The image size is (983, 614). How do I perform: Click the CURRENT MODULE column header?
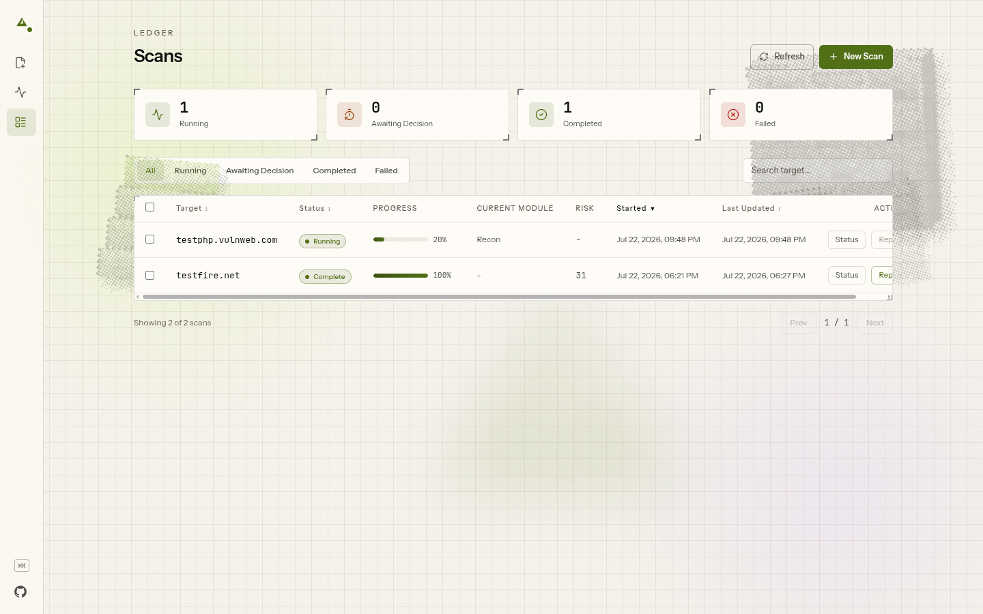point(515,209)
